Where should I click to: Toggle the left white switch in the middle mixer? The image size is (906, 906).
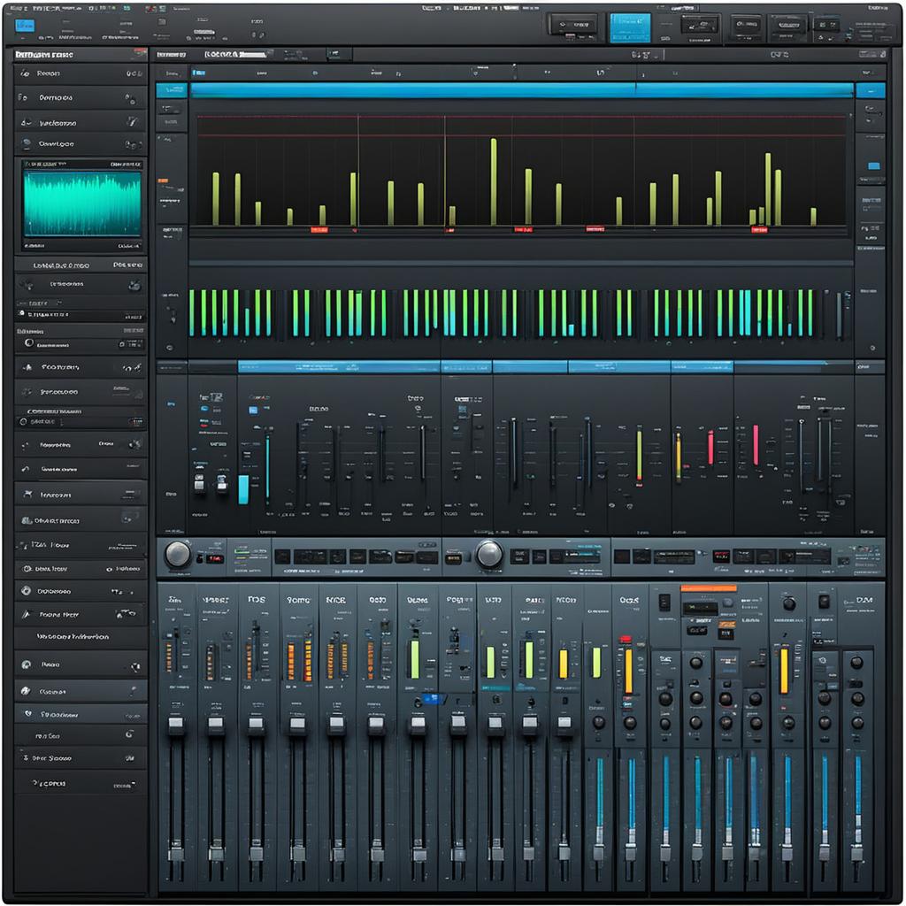[199, 482]
